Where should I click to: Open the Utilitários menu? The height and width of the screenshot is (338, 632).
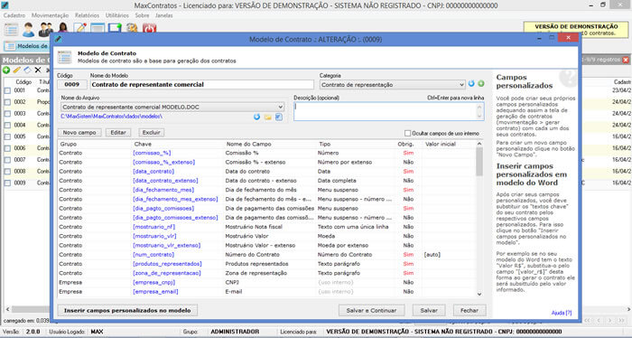(117, 15)
